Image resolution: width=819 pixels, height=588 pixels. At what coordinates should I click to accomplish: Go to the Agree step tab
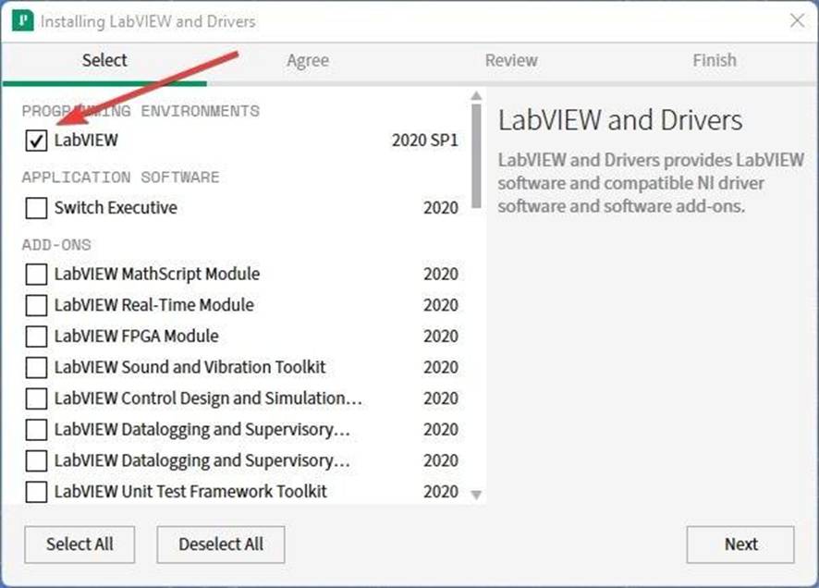tap(308, 61)
